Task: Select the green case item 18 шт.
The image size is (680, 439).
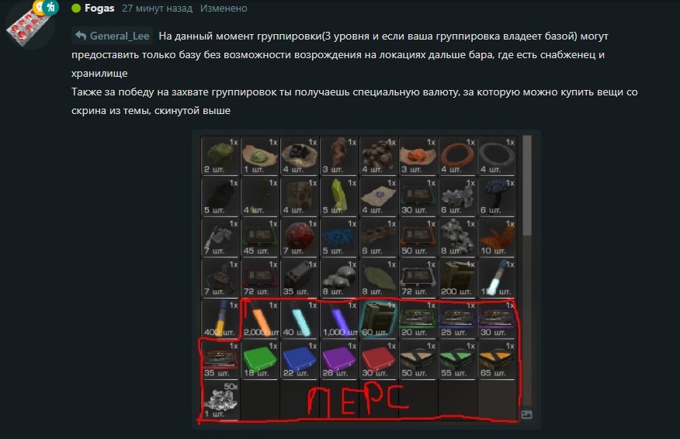Action: [259, 361]
